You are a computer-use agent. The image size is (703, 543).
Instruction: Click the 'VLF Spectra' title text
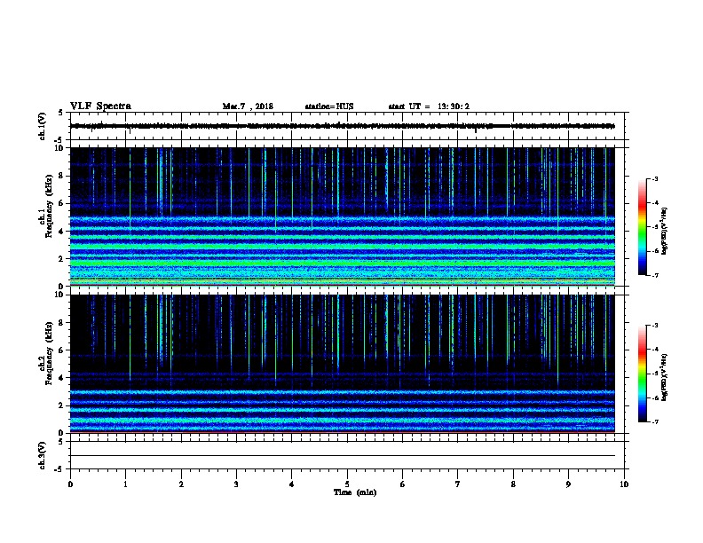pos(100,106)
